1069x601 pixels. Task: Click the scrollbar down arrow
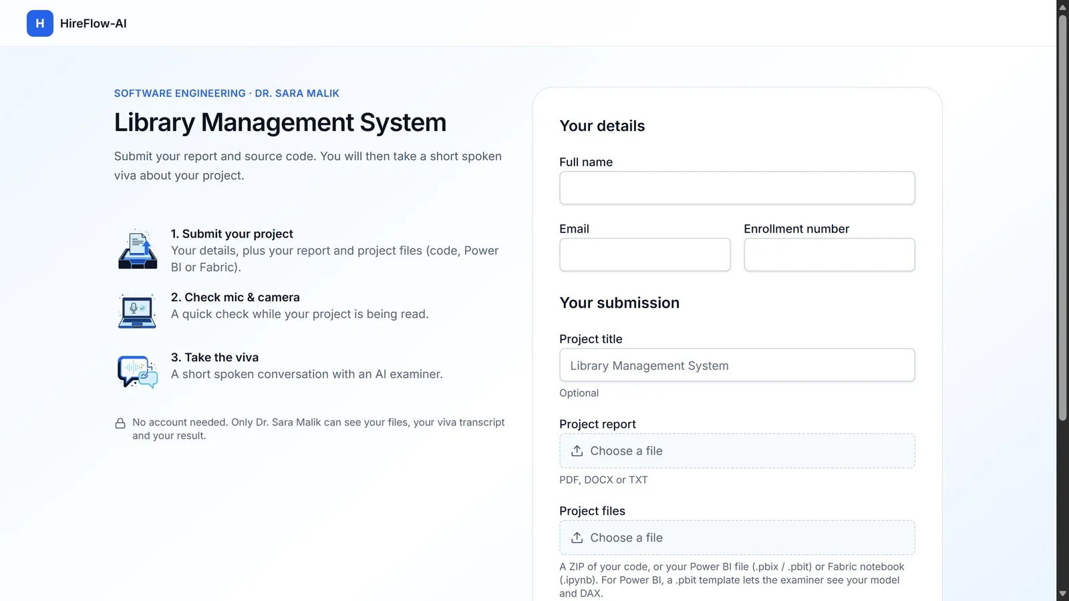[x=1062, y=594]
